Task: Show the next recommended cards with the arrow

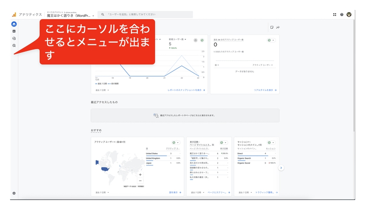Action: 281,168
